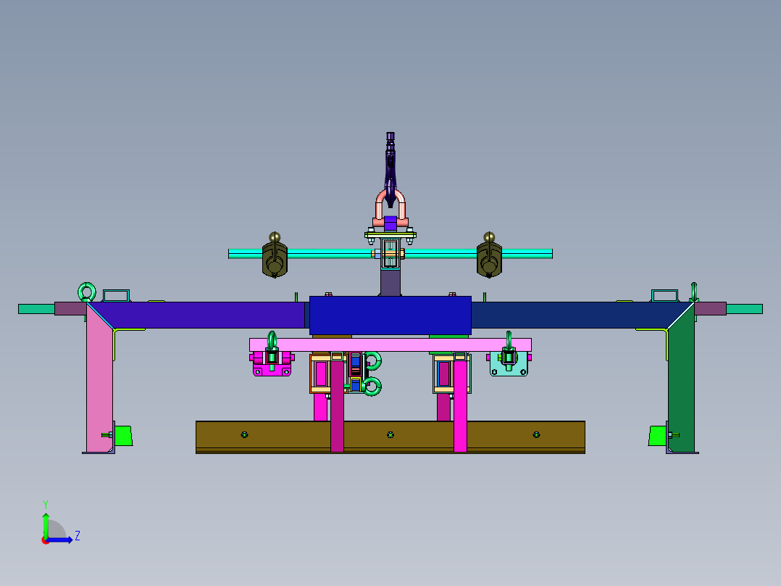Select the mauve left beam end segment
The width and height of the screenshot is (781, 586).
coord(71,309)
